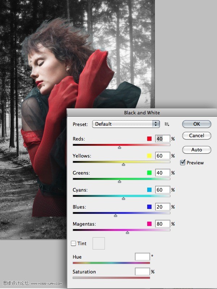Click the Yellows percentage field
Viewport: 217px width, 289px height.
coord(162,156)
